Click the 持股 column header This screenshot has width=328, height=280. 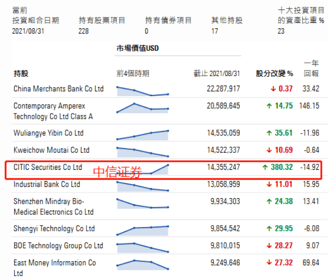(x=21, y=74)
